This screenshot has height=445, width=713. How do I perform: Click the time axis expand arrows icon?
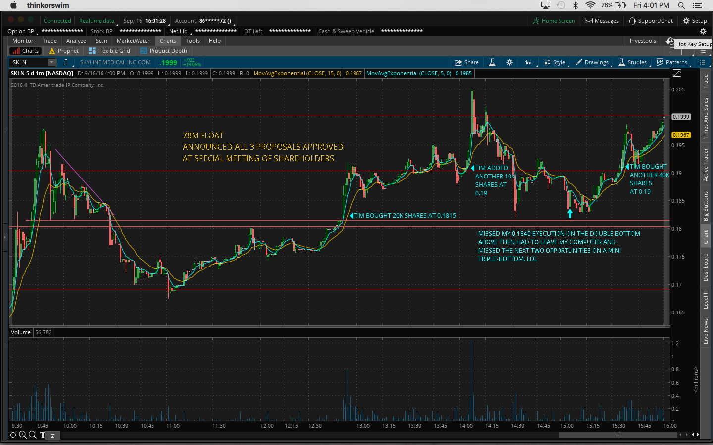(x=696, y=435)
